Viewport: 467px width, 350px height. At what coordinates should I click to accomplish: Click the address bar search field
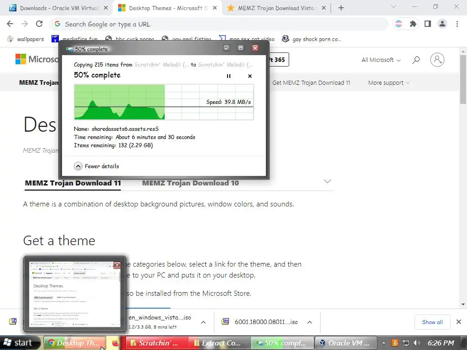(x=219, y=24)
